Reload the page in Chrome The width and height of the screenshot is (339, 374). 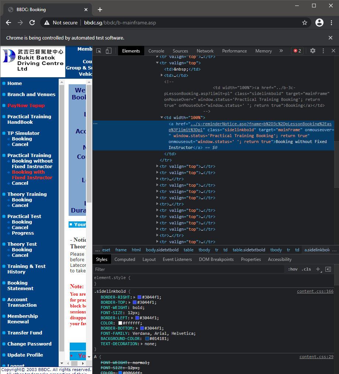coord(32,23)
